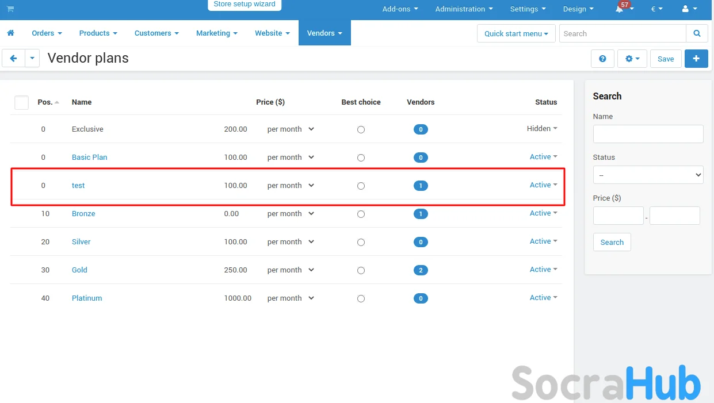Change the Hidden status of Exclusive plan
714x403 pixels.
[x=542, y=129]
